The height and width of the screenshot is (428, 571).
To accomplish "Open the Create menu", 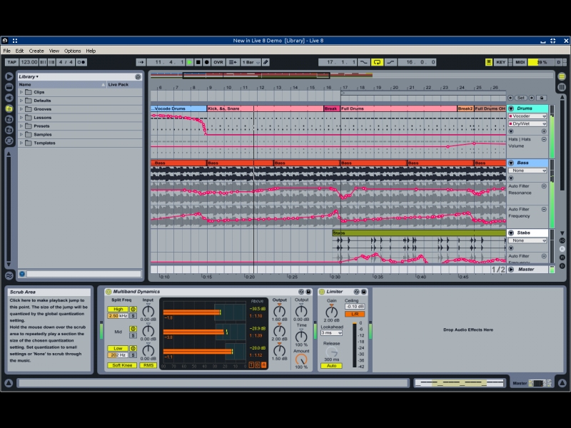I will click(x=36, y=51).
